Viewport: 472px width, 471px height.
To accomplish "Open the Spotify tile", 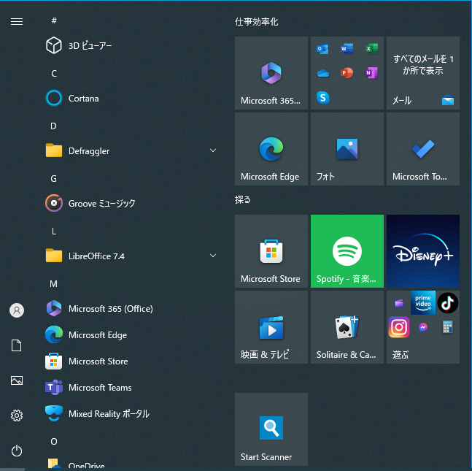I will 347,251.
